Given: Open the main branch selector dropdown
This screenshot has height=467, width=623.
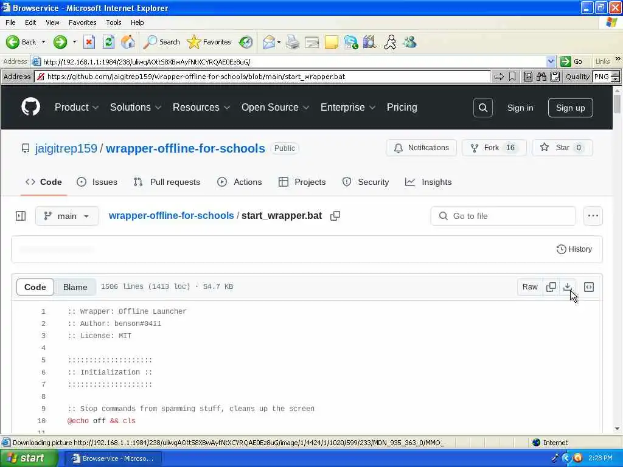Looking at the screenshot, I should (67, 216).
